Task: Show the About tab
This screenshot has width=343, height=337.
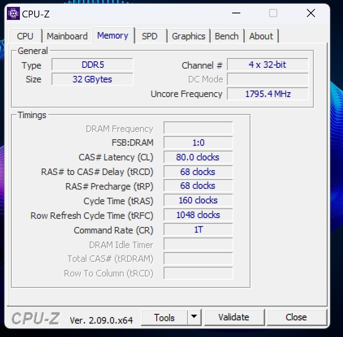Action: pyautogui.click(x=261, y=36)
